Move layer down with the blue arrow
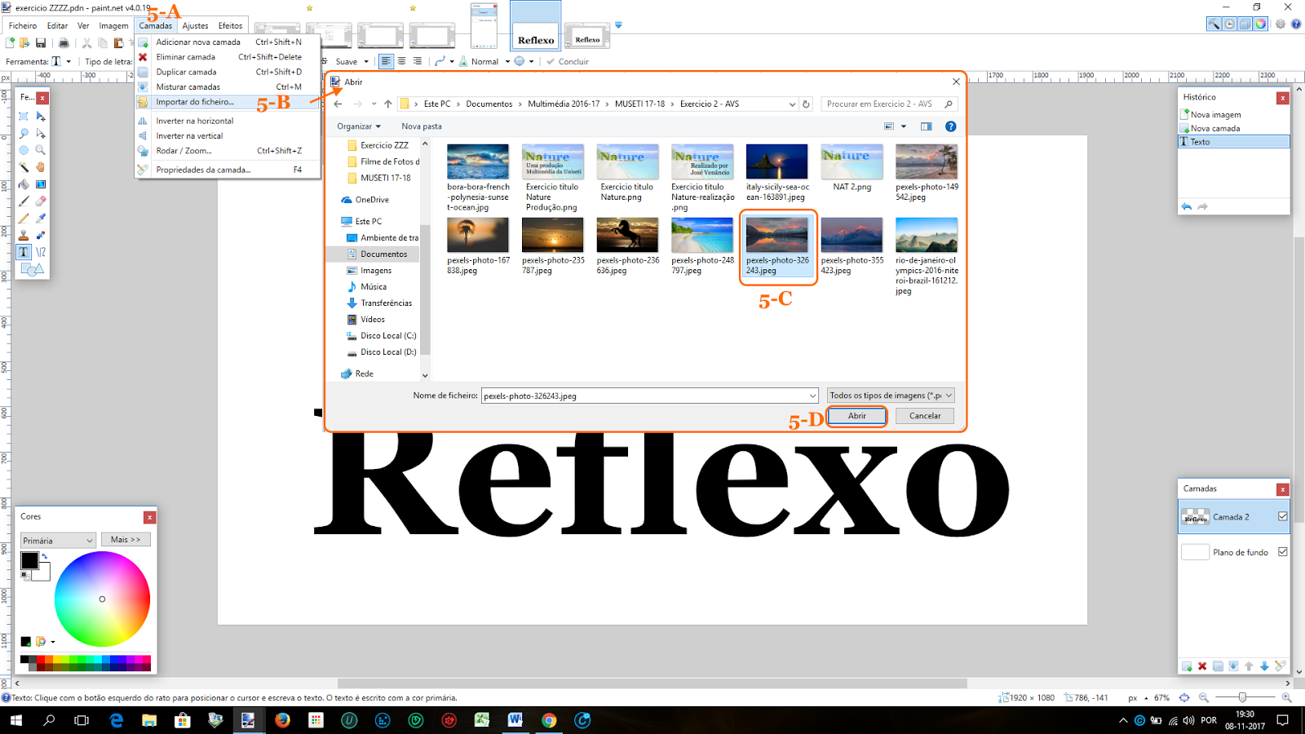This screenshot has height=734, width=1305. 1264,666
